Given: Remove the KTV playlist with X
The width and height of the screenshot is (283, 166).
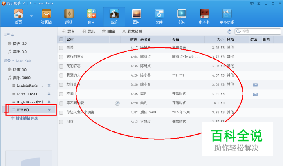Looking at the screenshot, I should (x=49, y=110).
